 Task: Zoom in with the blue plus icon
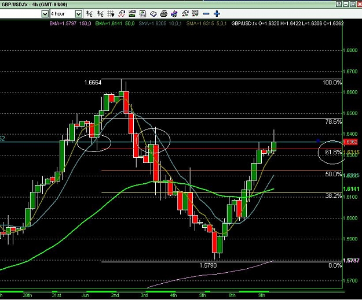coord(217,14)
